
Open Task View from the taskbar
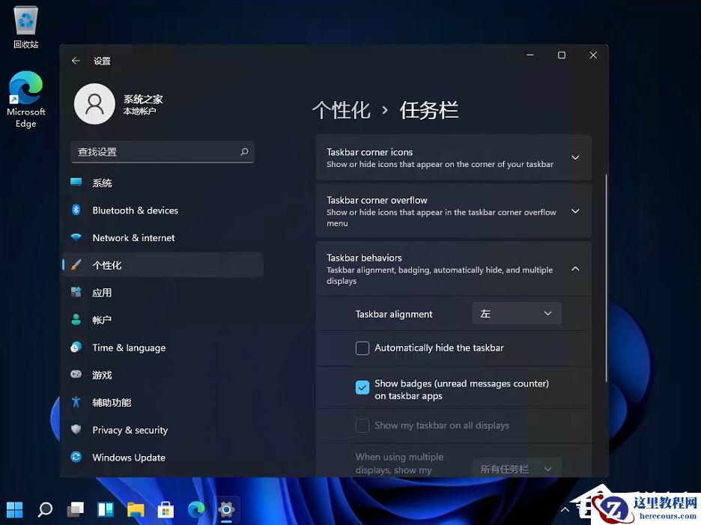75,509
